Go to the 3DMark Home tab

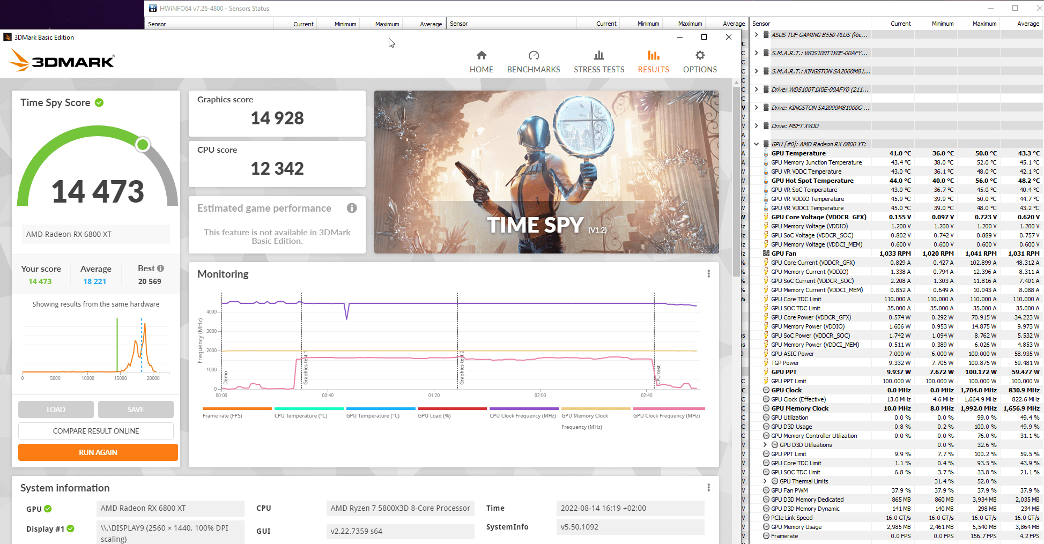(x=481, y=62)
